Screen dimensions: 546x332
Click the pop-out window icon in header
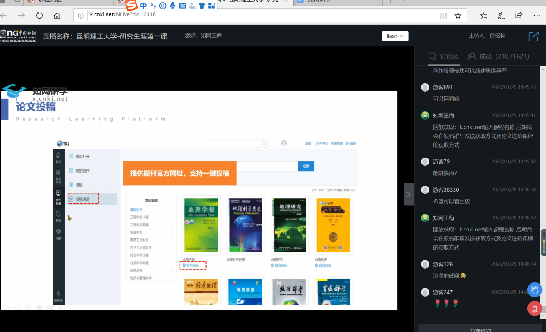point(533,36)
